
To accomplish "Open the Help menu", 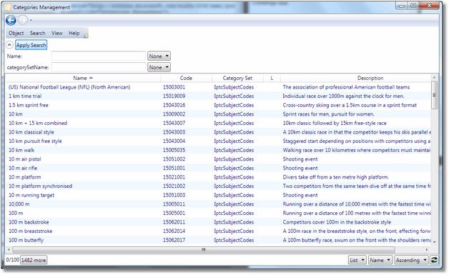I will point(74,33).
